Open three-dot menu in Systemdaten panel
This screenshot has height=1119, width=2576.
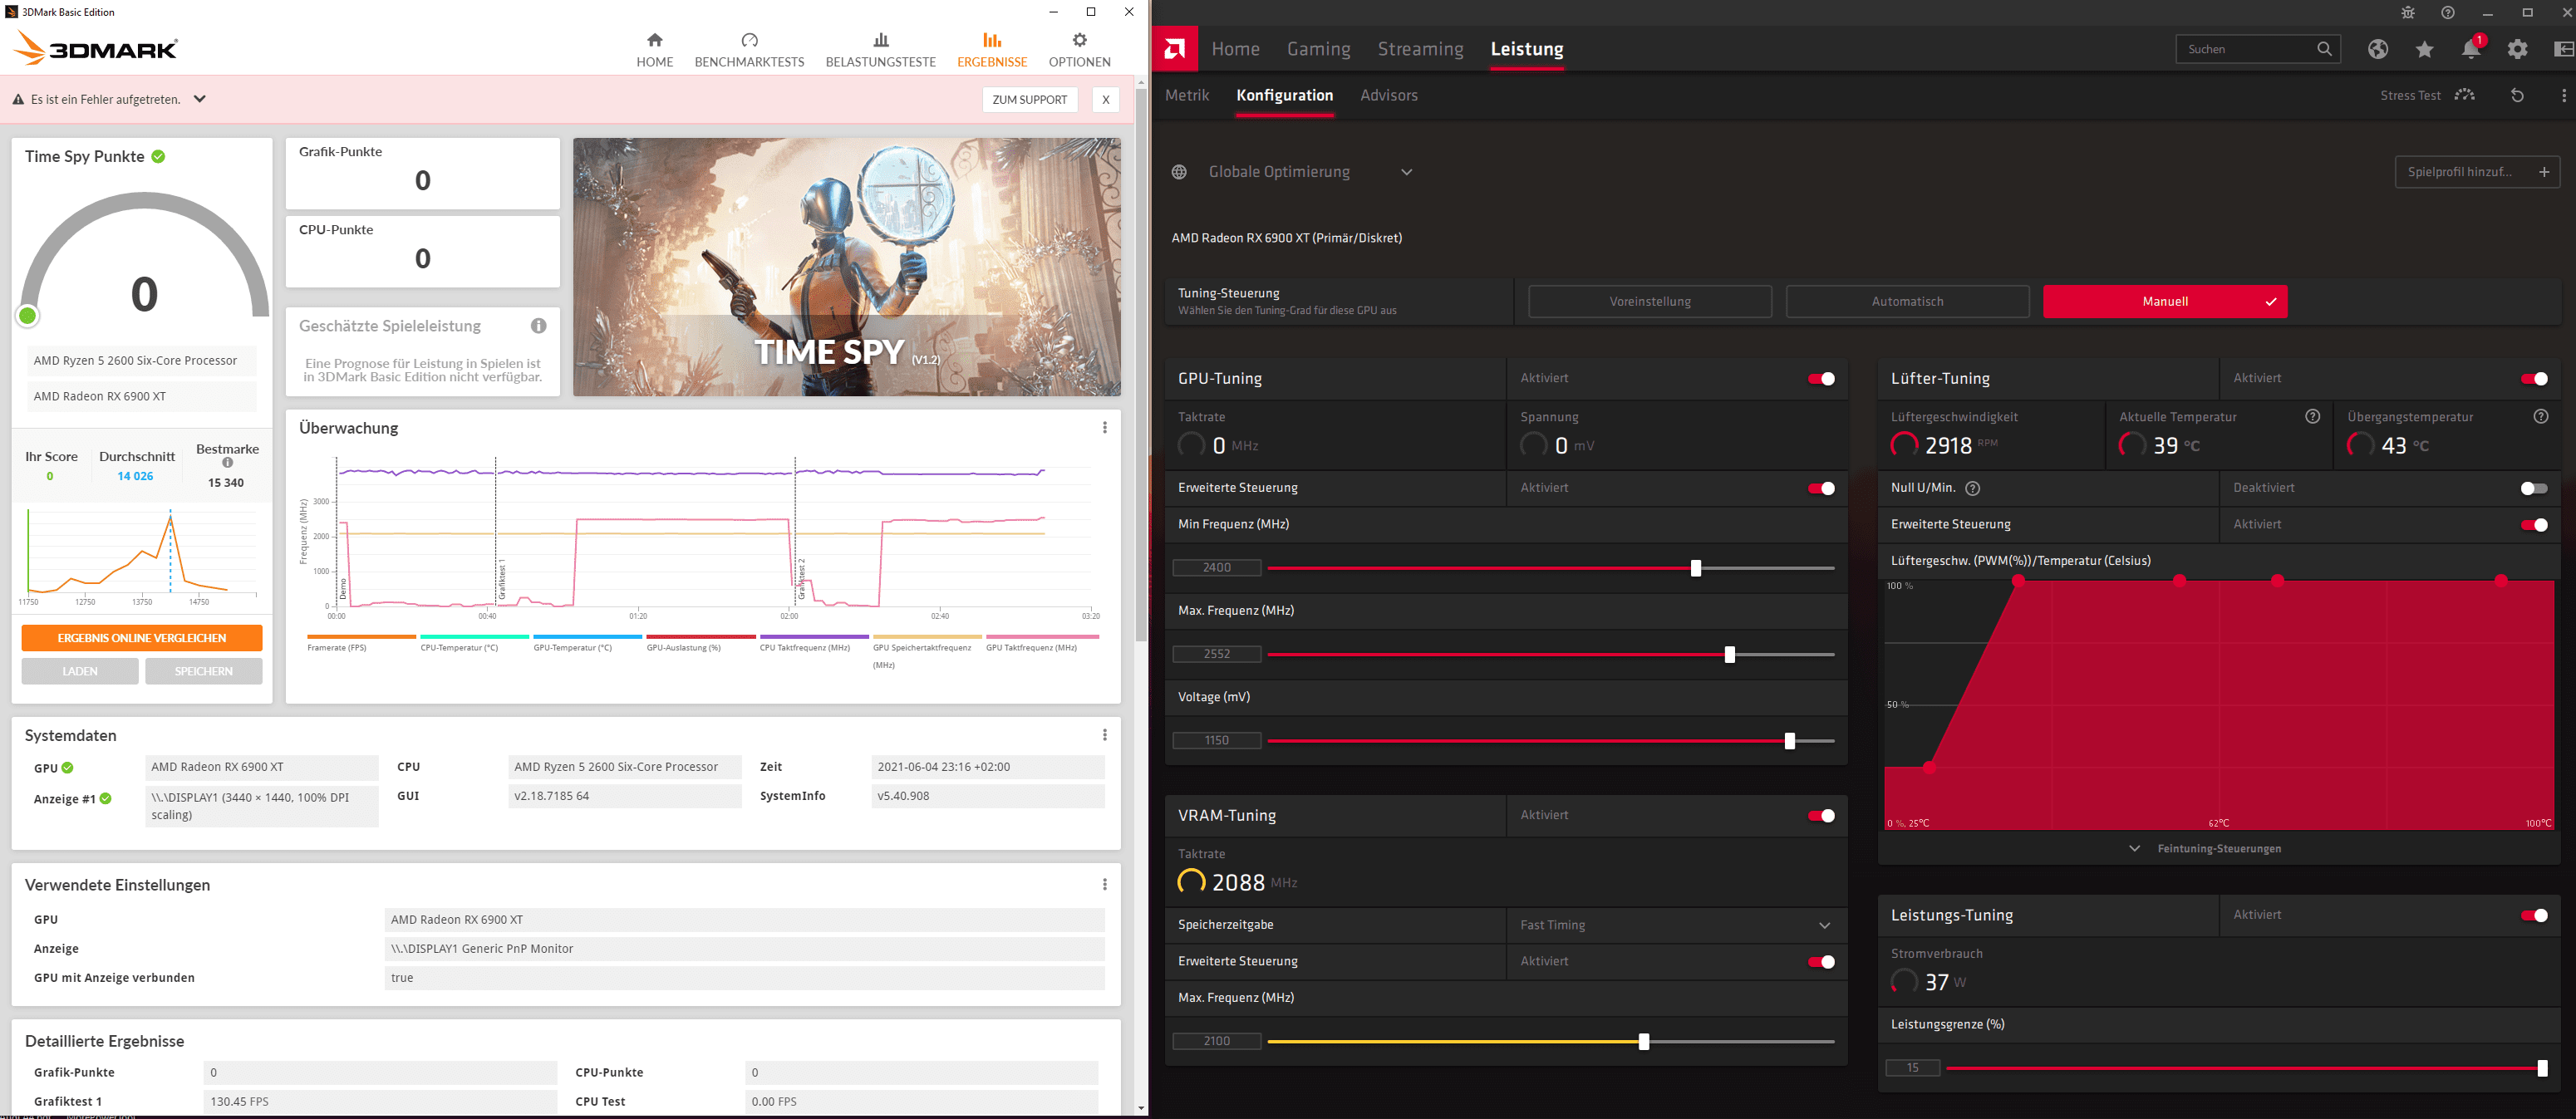point(1105,735)
